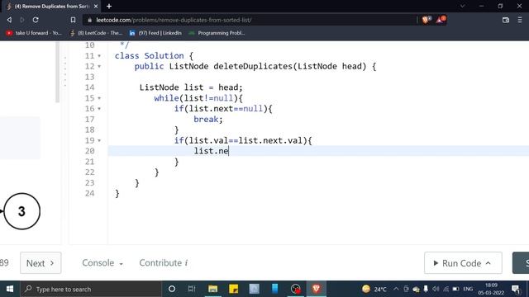
Task: Click the if(list.next==null) line
Action: point(223,109)
